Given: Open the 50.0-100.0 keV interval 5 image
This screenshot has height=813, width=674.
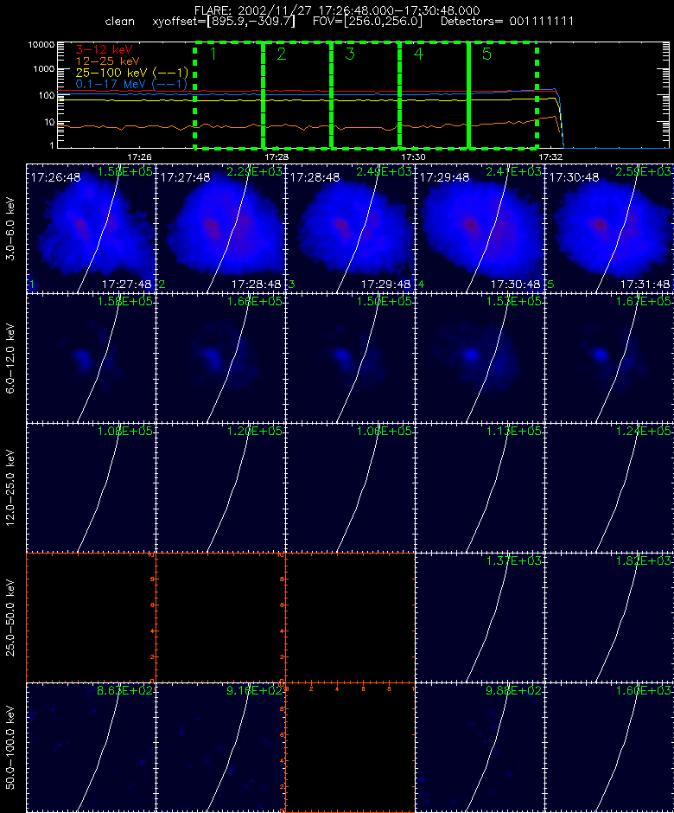Looking at the screenshot, I should [609, 747].
